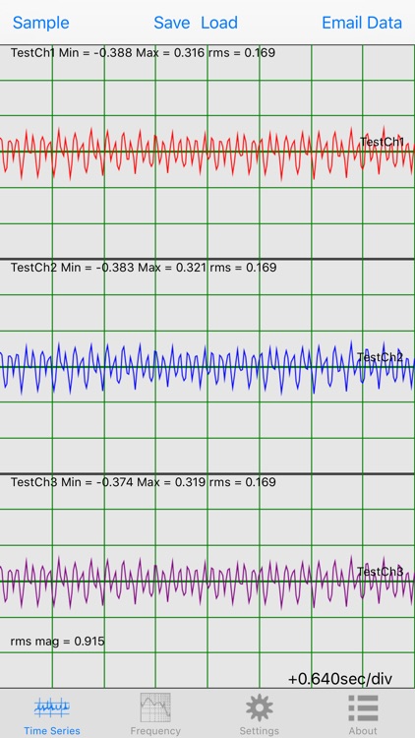This screenshot has width=415, height=738.
Task: Select the Frequency tab label
Action: click(x=155, y=730)
